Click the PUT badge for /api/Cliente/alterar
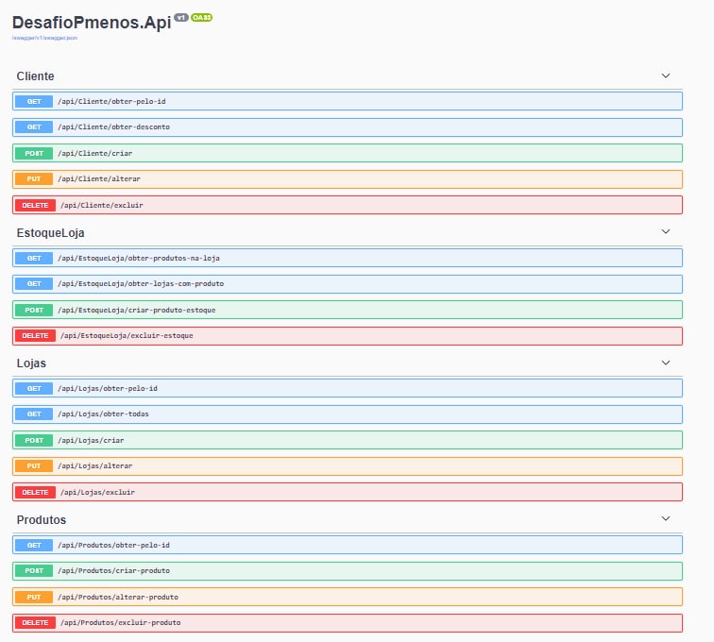 [34, 178]
